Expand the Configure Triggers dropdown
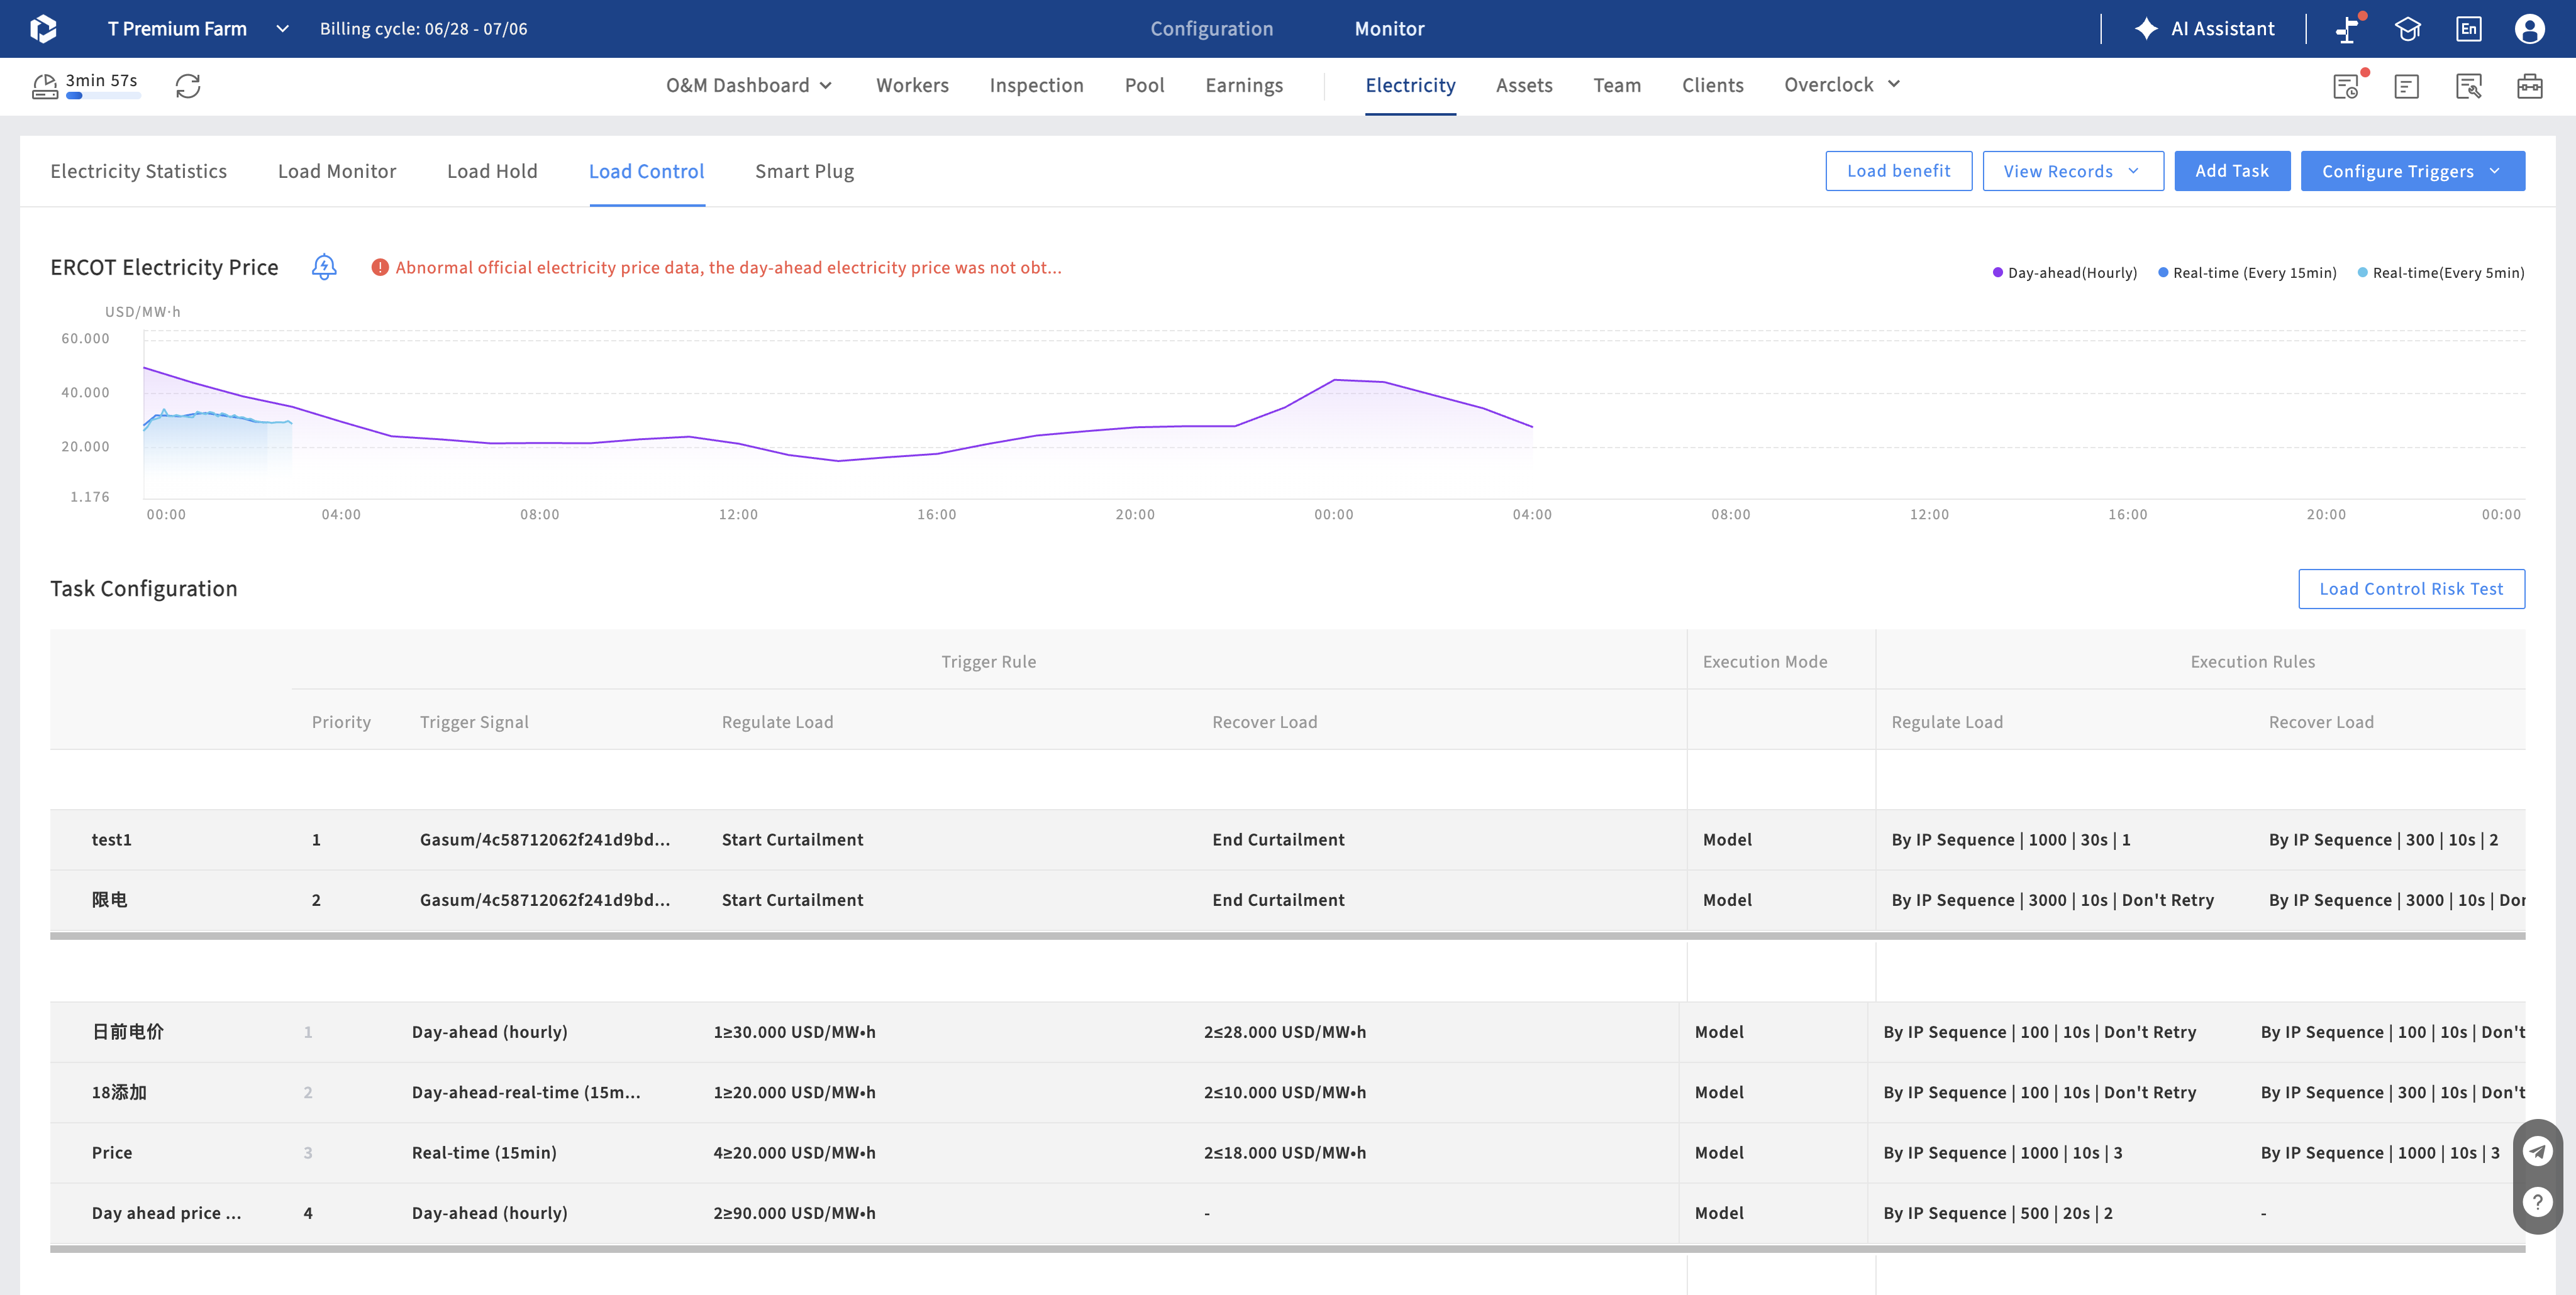Screen dimensions: 2576x1295 [2412, 171]
